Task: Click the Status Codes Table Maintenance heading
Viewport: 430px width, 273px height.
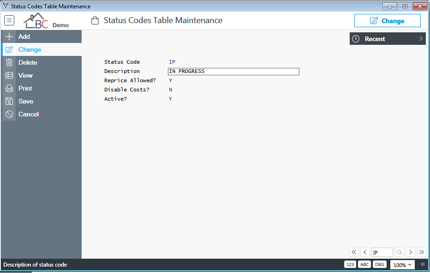Action: [163, 20]
